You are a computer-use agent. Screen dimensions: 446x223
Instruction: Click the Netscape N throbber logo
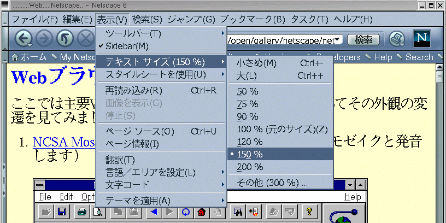pos(421,39)
